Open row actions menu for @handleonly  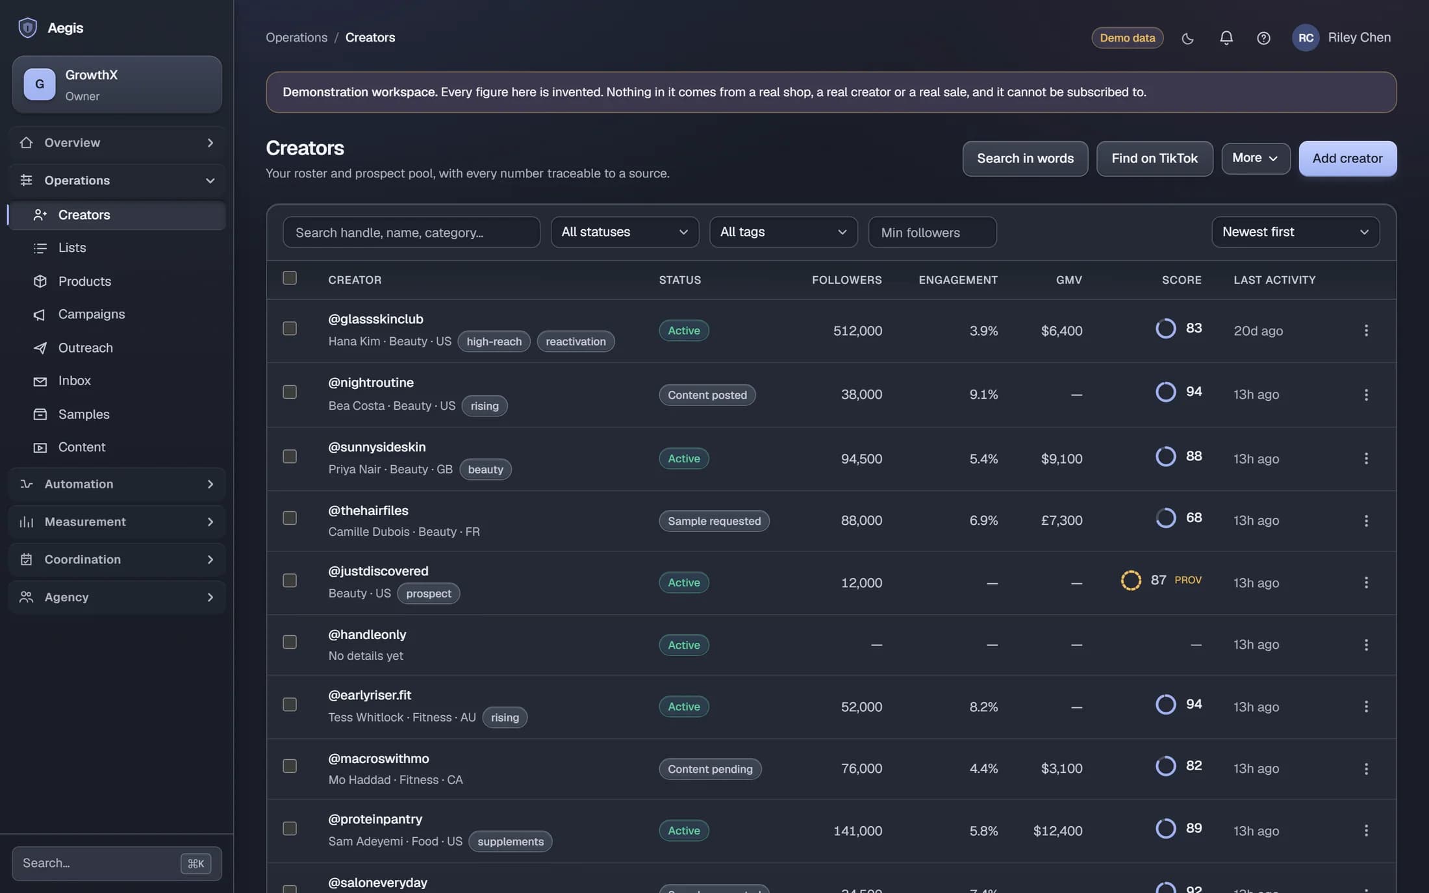click(x=1366, y=645)
